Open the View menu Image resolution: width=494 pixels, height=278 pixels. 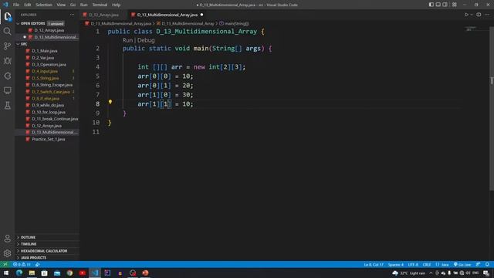[x=61, y=5]
